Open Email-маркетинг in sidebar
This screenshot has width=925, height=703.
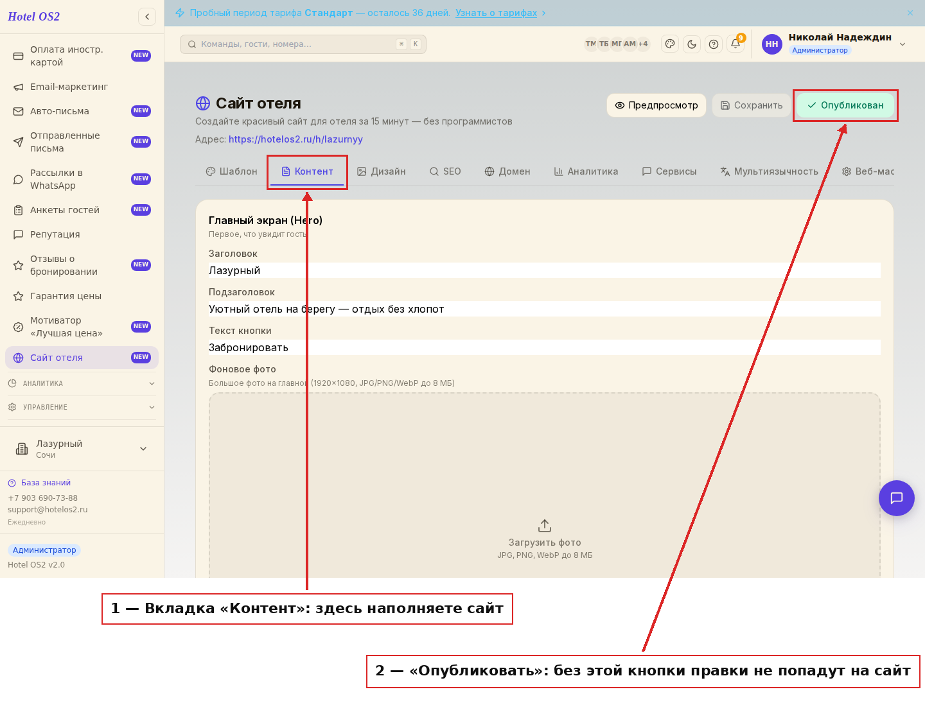(82, 87)
